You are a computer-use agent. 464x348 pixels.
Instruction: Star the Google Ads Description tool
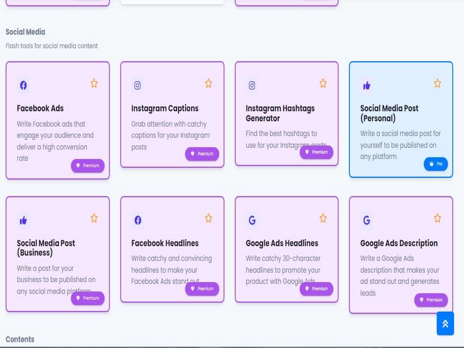click(438, 218)
